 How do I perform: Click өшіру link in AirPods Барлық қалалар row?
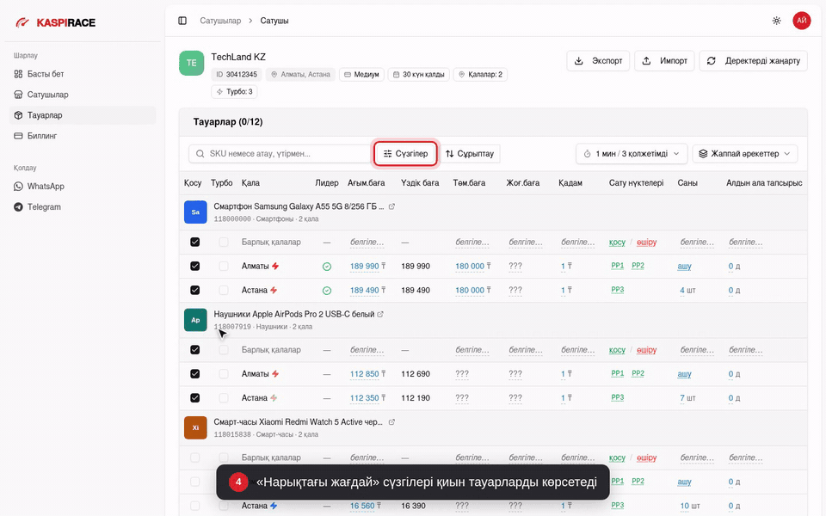tap(646, 350)
